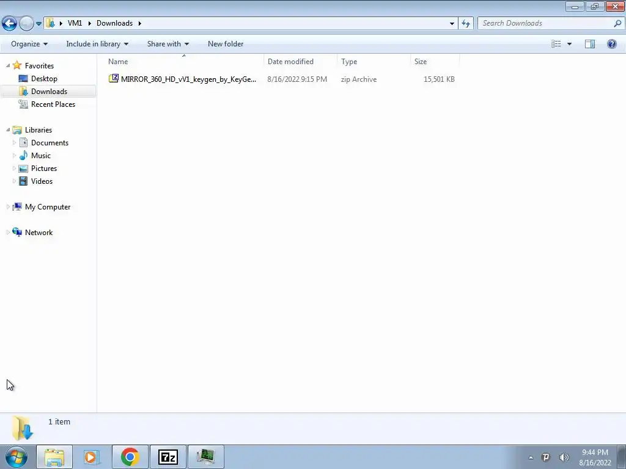This screenshot has width=626, height=469.
Task: Open 7-Zip from the taskbar
Action: (168, 457)
